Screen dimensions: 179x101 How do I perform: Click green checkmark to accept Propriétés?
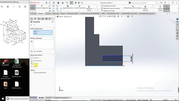[31, 25]
